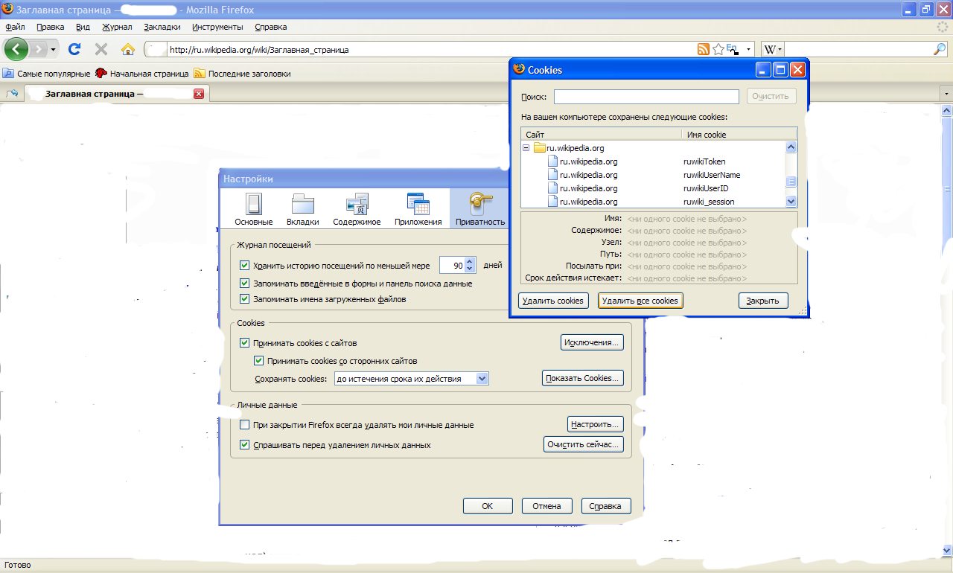Toggle Хранить историю посещений checkbox
The width and height of the screenshot is (953, 573).
pos(244,266)
